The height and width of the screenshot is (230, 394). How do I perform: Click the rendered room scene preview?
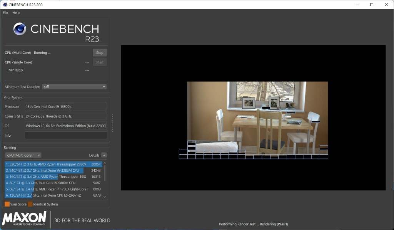257,115
